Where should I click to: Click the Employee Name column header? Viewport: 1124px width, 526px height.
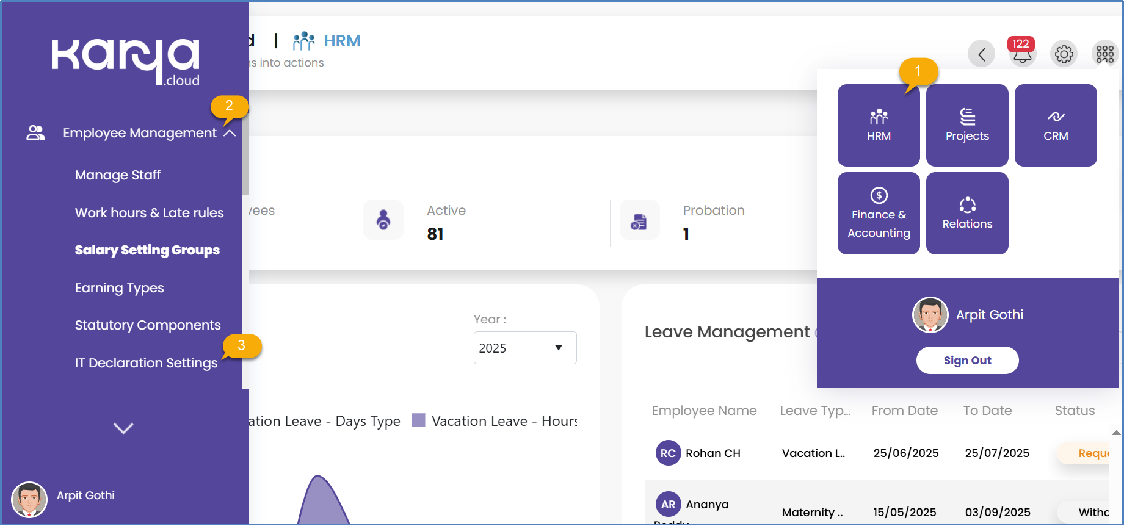(x=704, y=411)
